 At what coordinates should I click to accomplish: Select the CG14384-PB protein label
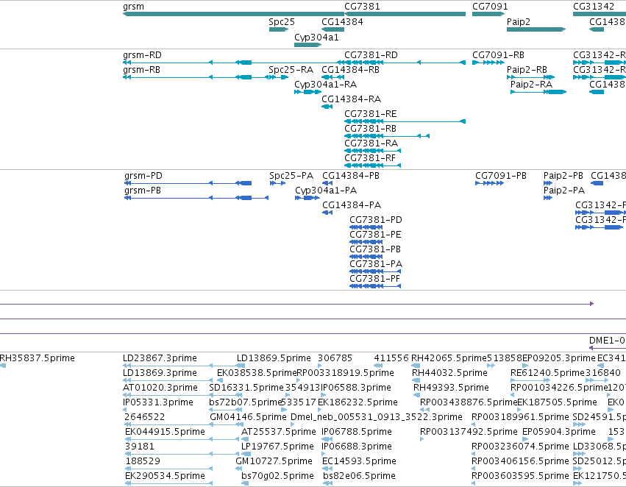coord(351,176)
